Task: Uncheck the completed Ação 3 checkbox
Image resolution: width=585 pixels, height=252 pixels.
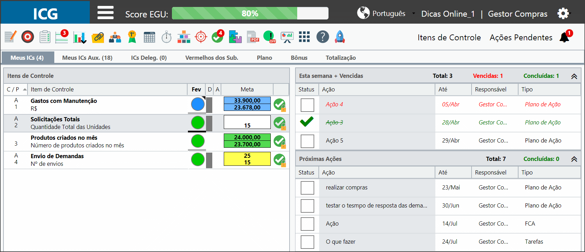Action: click(307, 122)
